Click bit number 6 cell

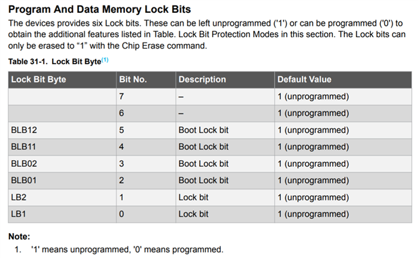tap(146, 113)
